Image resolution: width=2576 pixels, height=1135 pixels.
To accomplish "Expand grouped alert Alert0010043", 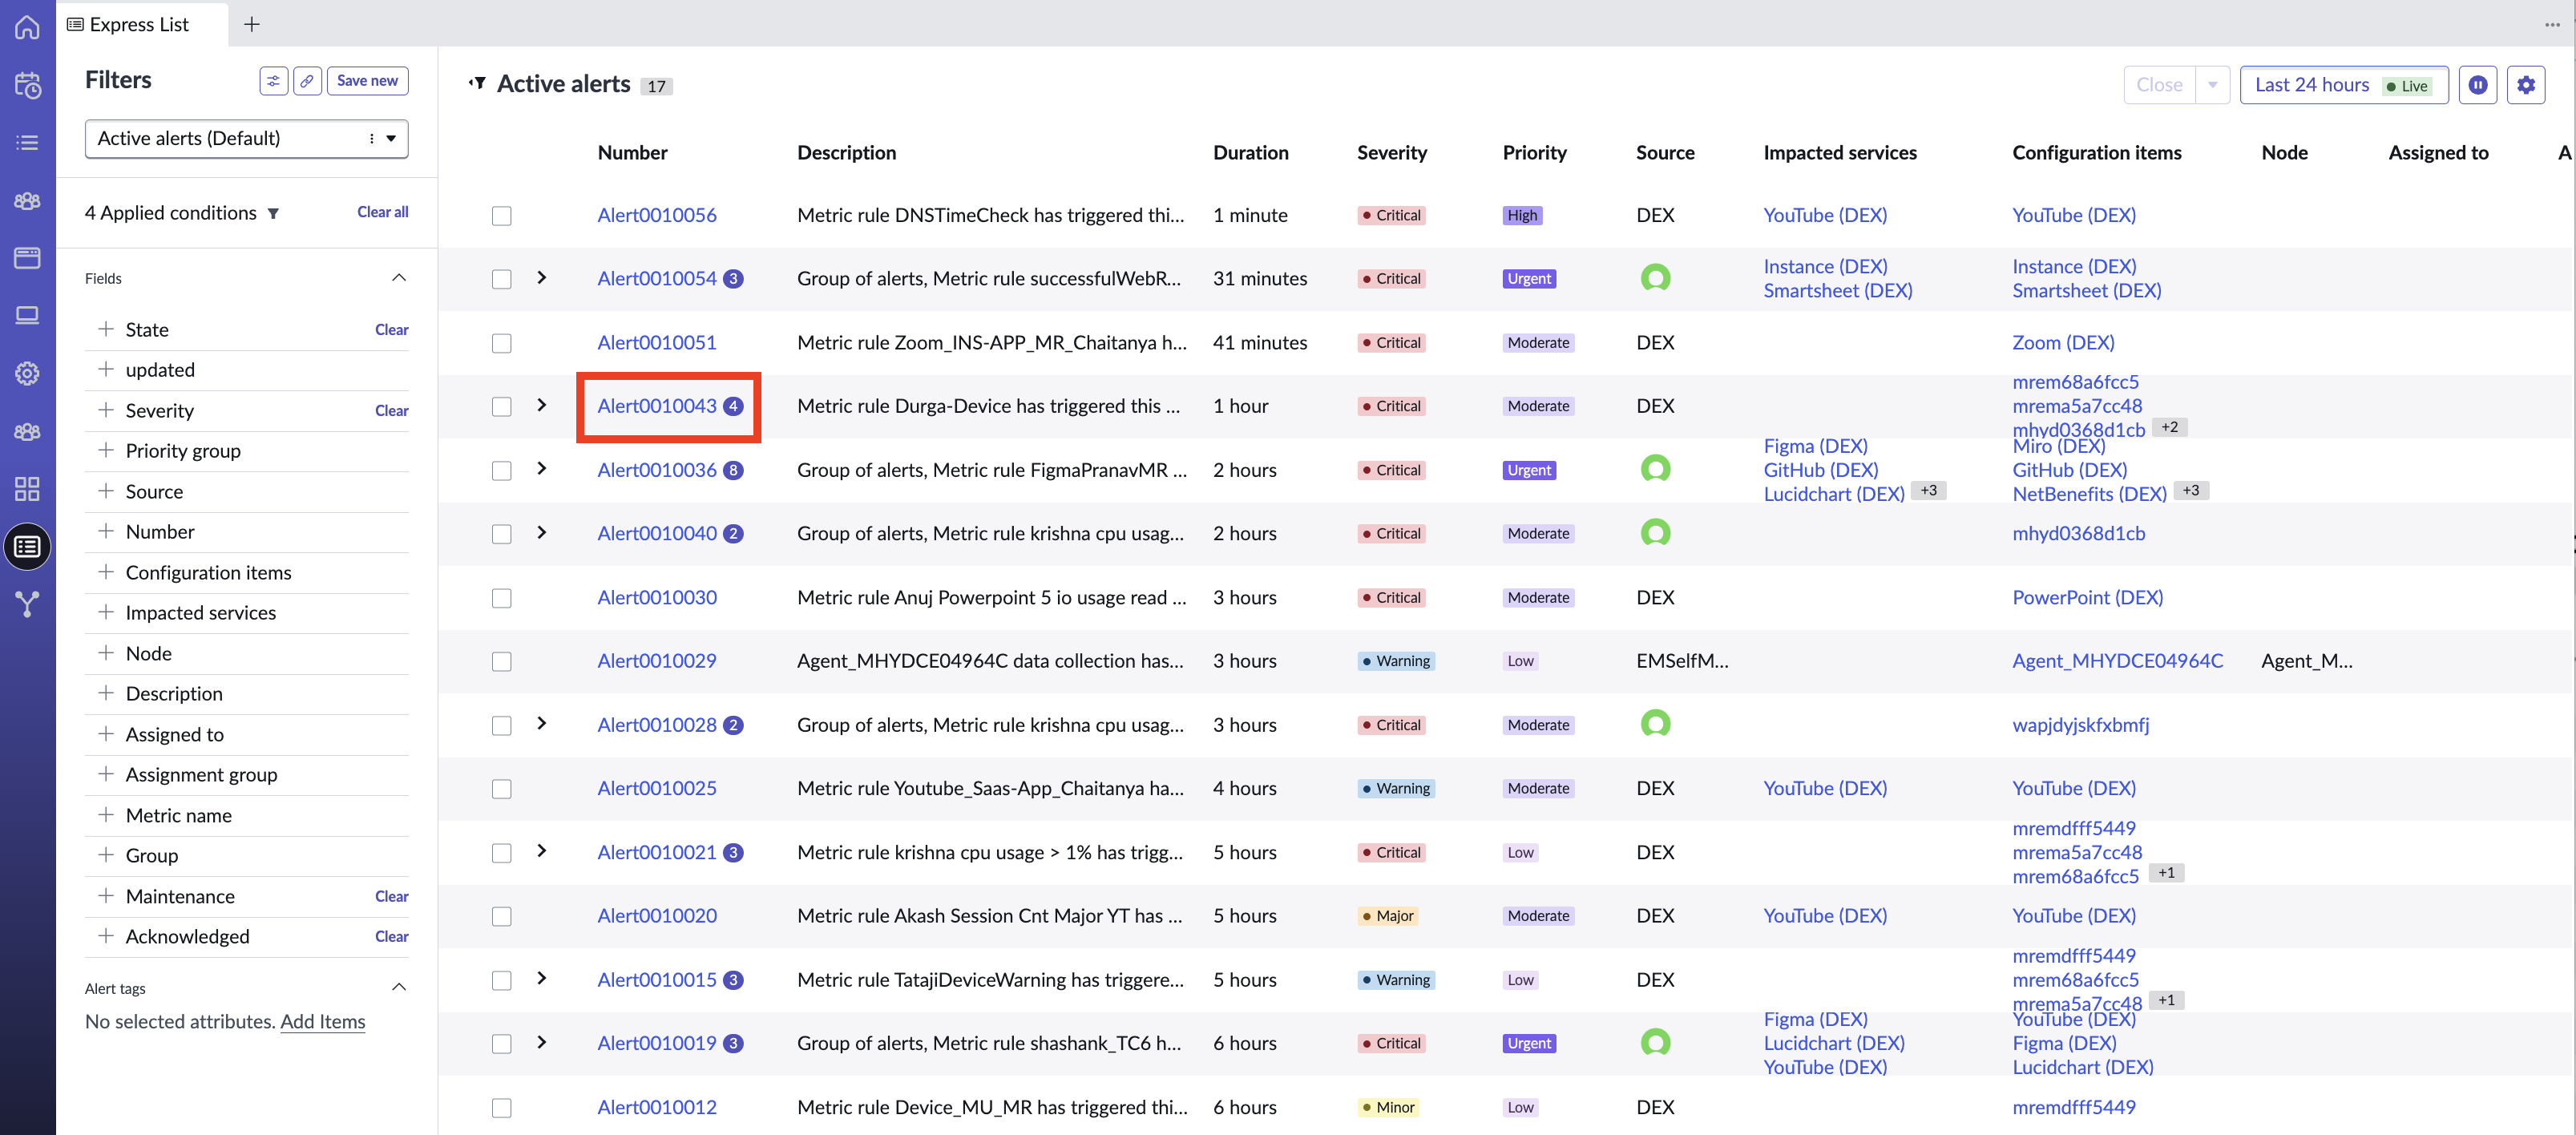I will tap(542, 405).
